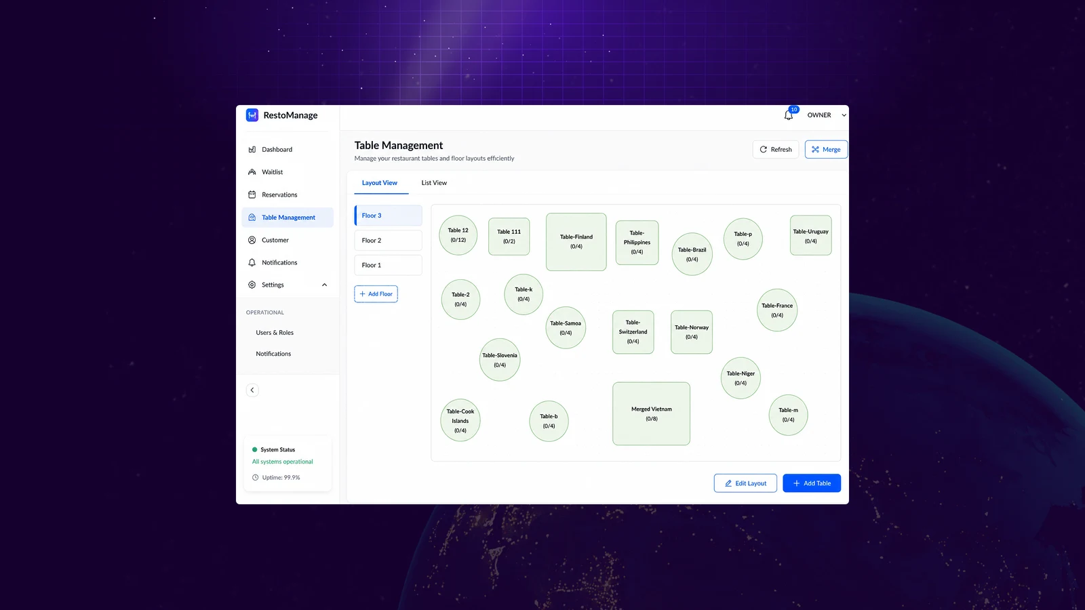Open Reservations in the sidebar
1085x610 pixels.
coord(288,195)
